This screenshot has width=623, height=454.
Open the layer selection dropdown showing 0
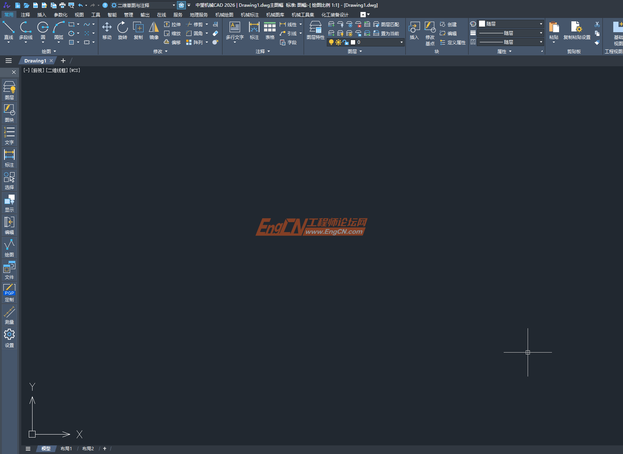point(401,42)
